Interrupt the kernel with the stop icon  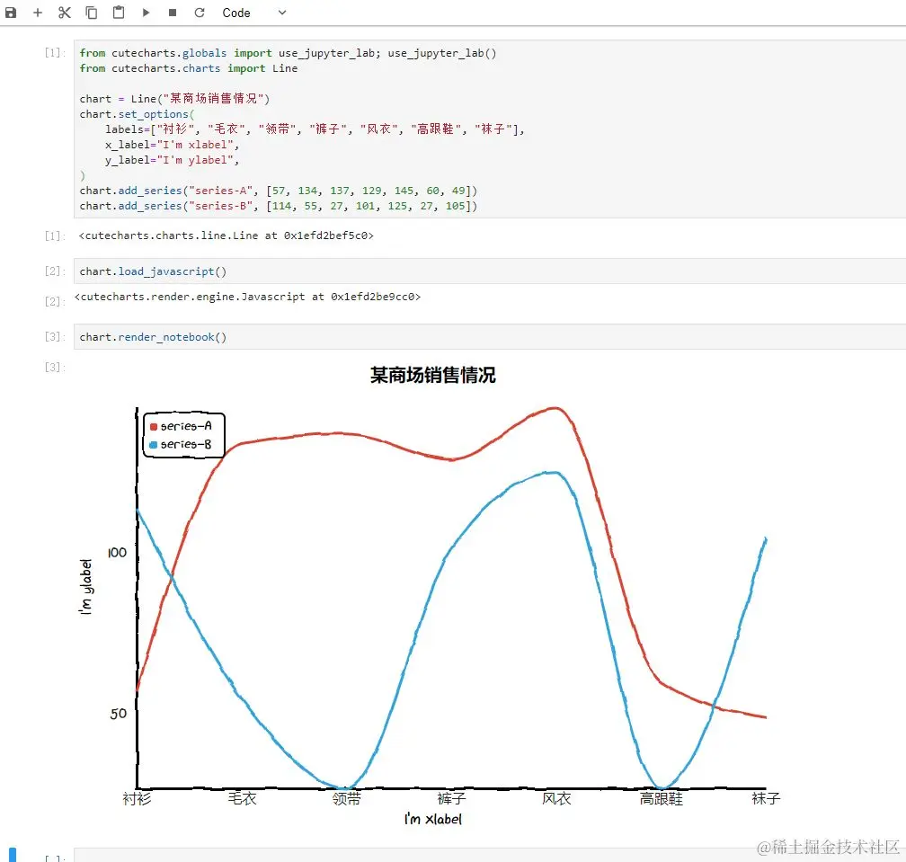coord(173,13)
